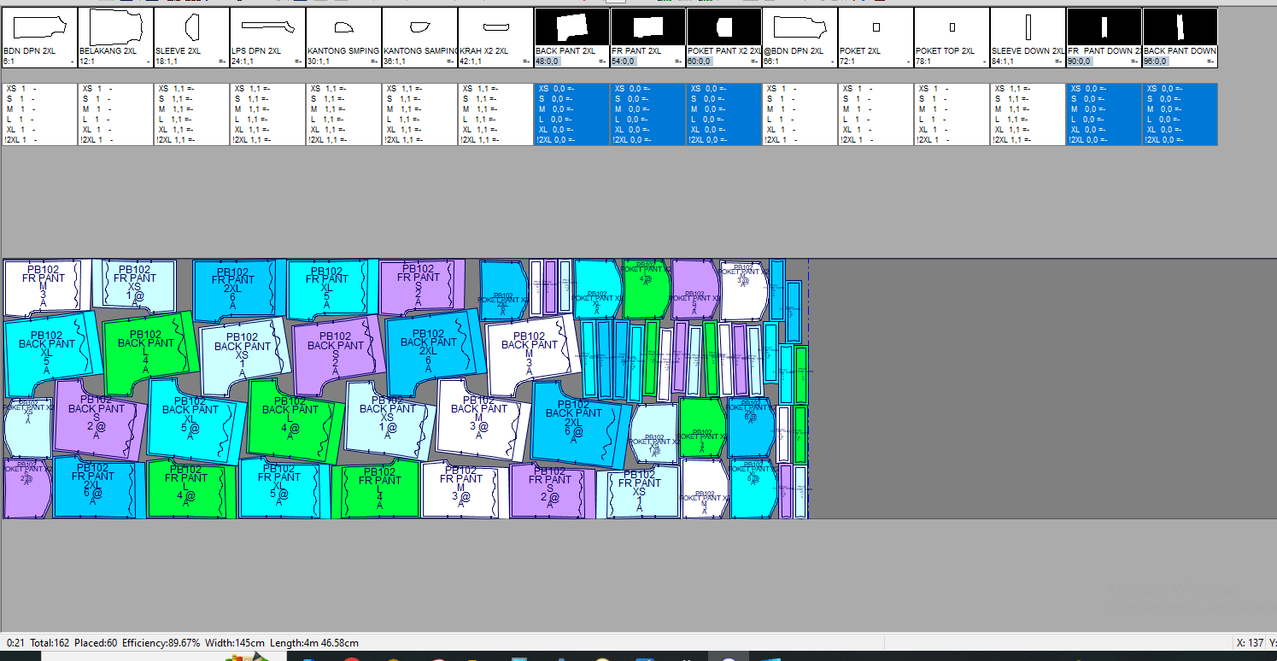Click the BELAKANG 2XL piece thumbnail
Image resolution: width=1277 pixels, height=661 pixels.
115,29
